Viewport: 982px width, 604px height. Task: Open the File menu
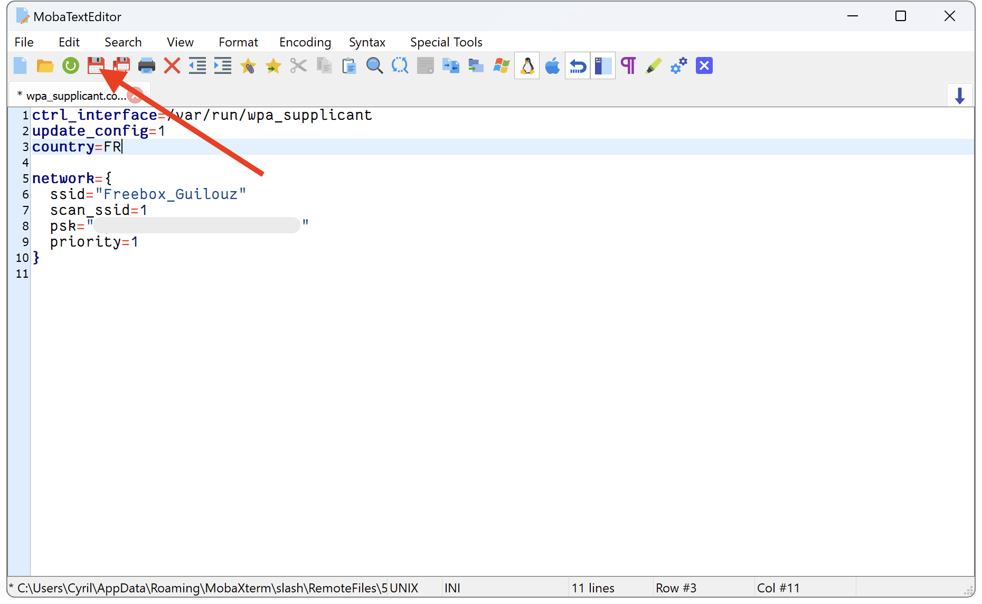[x=24, y=42]
